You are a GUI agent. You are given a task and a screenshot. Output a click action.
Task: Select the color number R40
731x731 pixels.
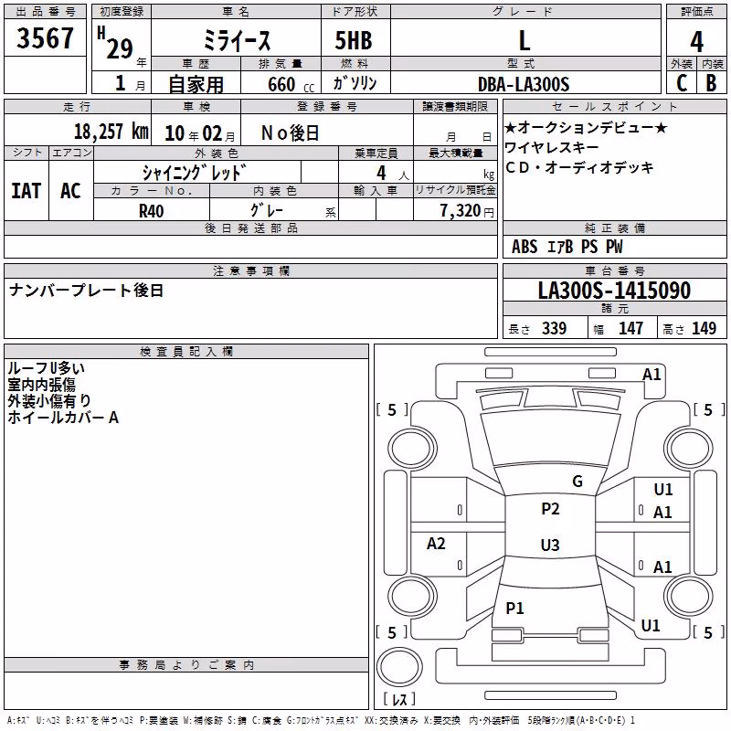point(152,211)
